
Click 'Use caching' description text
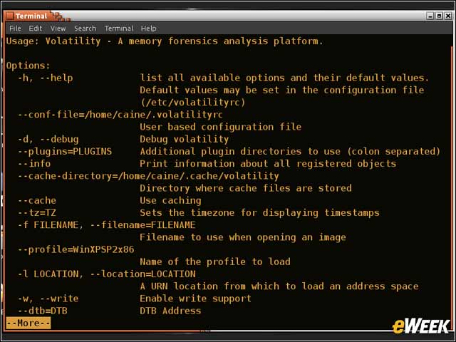[x=170, y=201]
